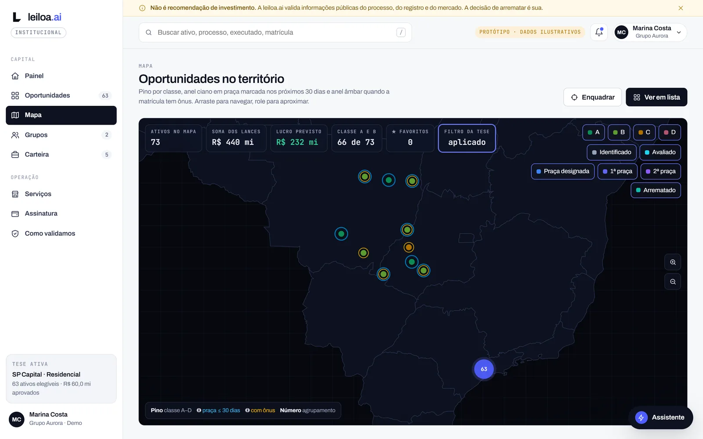The height and width of the screenshot is (439, 703).
Task: Click the Protótipo dados ilustrativos badge
Action: (530, 32)
